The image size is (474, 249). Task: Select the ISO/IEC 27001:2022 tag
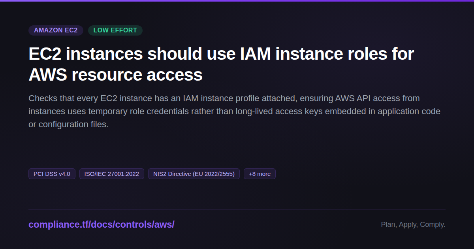pos(112,174)
